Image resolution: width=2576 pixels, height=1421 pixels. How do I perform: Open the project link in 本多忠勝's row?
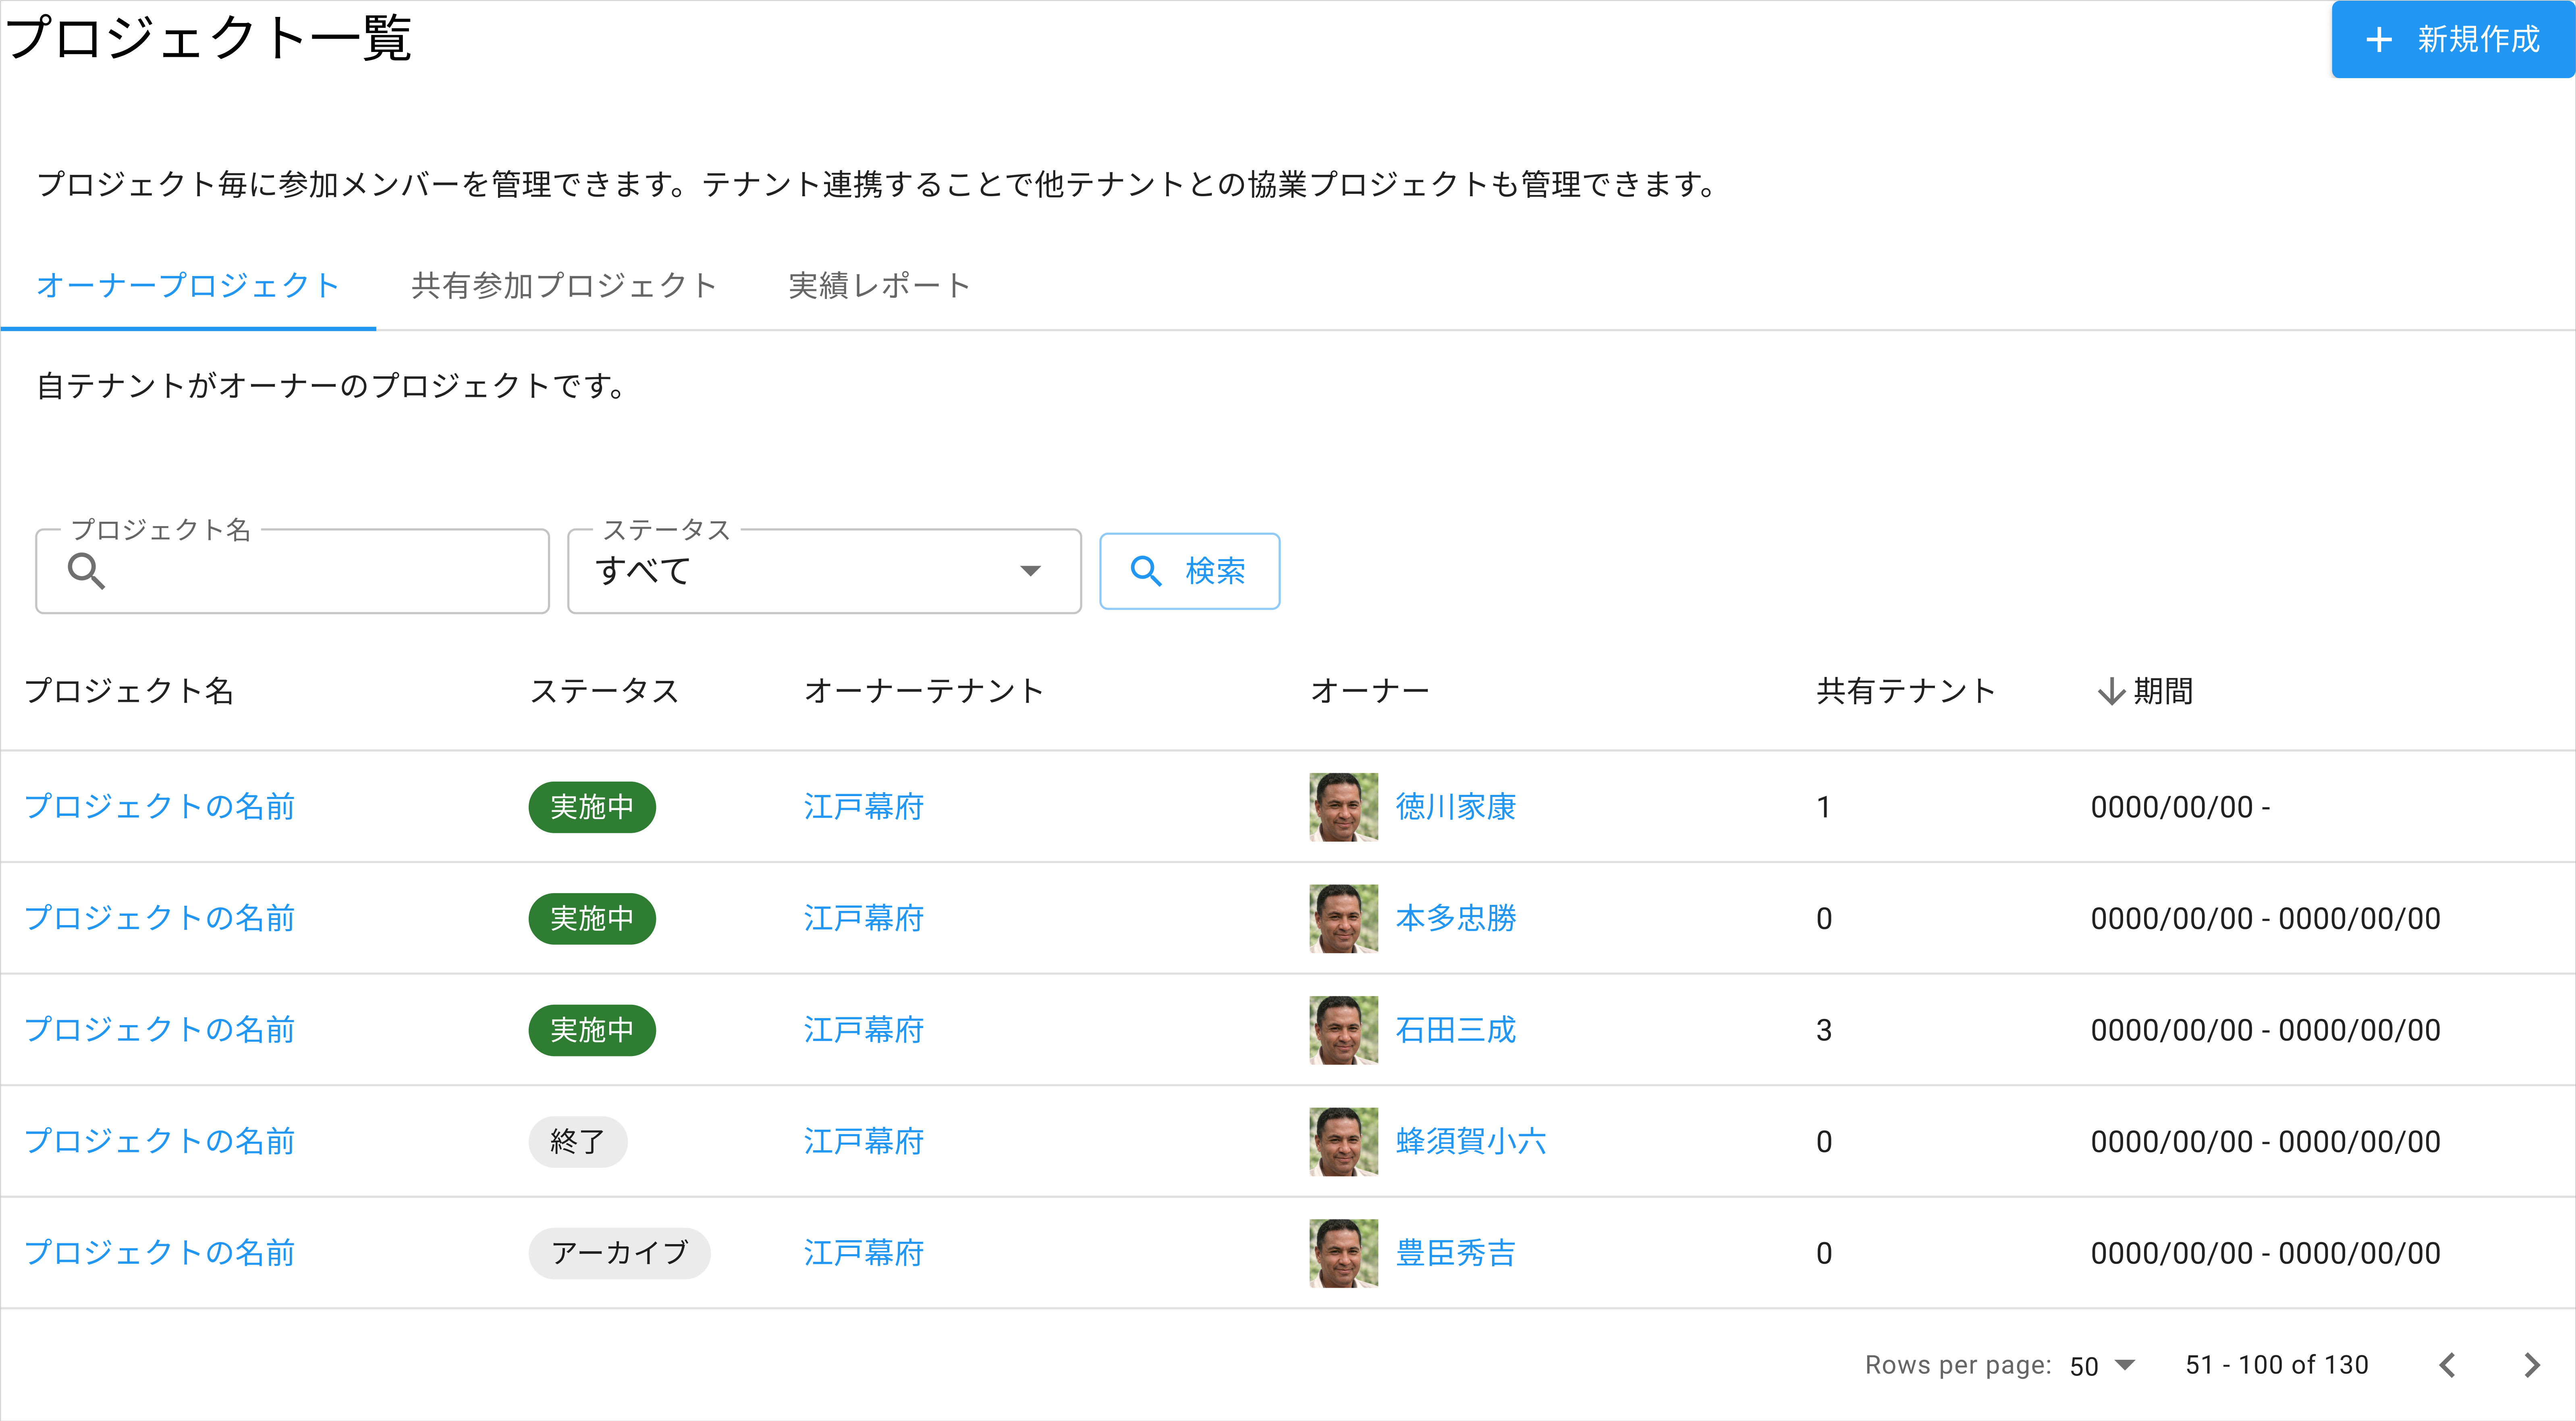(x=160, y=918)
